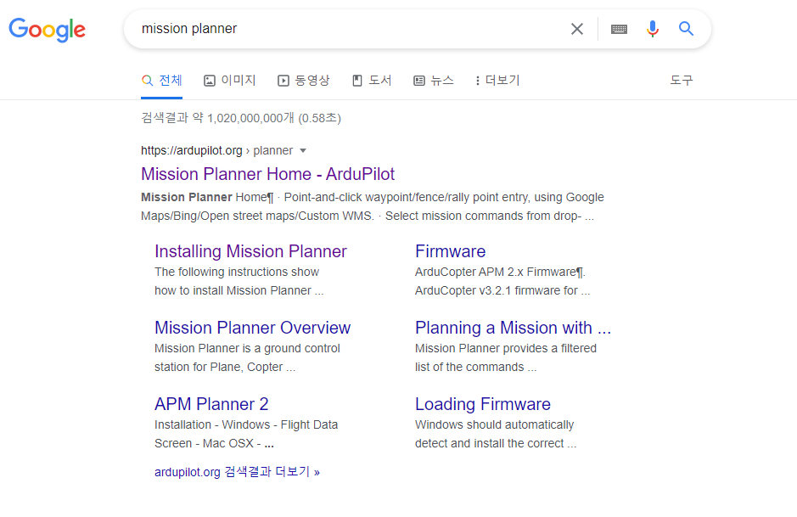
Task: Expand the dropdown arrow beside ardupilot.org › planner
Action: [303, 150]
